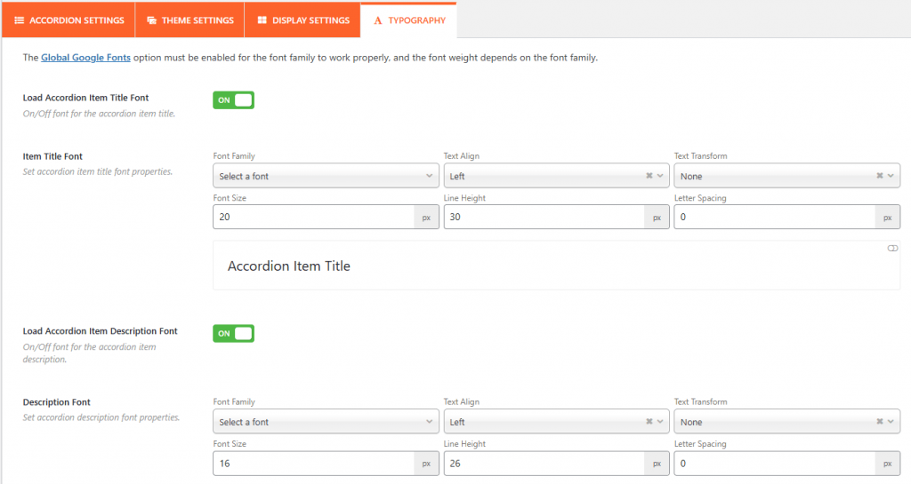
Task: Clear the Description Font Text Transform selection
Action: click(879, 422)
